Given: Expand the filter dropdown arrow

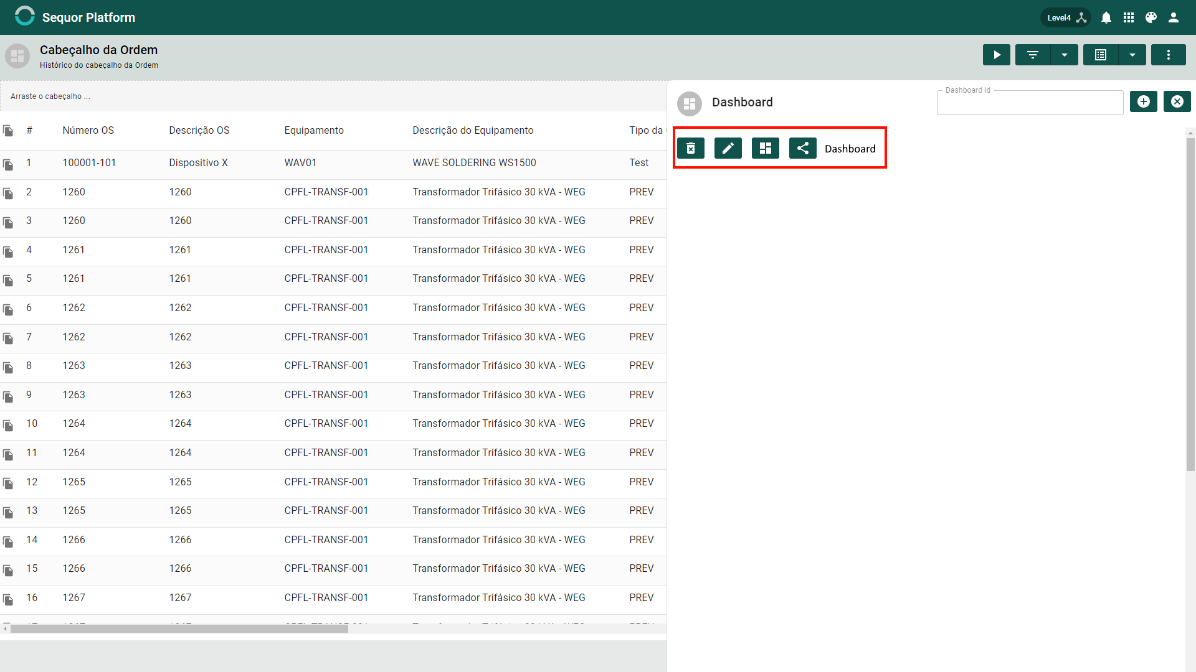Looking at the screenshot, I should tap(1065, 55).
